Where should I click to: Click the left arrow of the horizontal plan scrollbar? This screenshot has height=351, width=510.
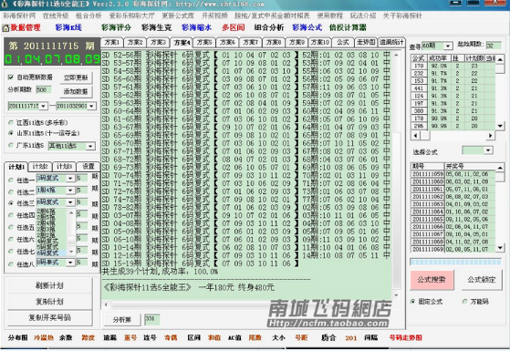click(x=106, y=305)
